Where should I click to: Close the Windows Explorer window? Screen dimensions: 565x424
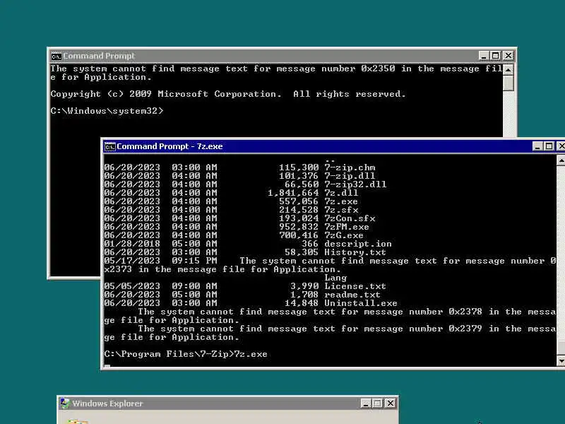pos(391,404)
